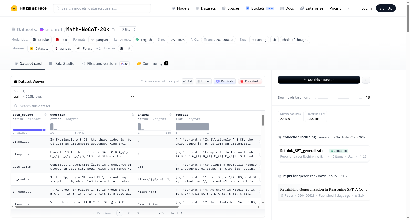The image size is (410, 220).
Task: Select the English language tag
Action: (x=143, y=40)
